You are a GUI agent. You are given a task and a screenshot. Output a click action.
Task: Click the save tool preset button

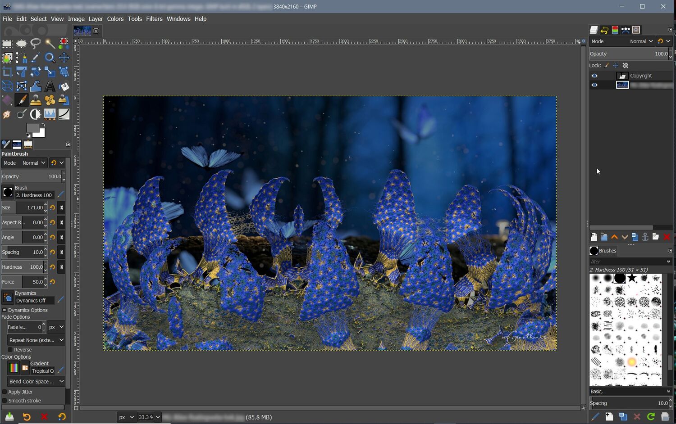[9, 417]
